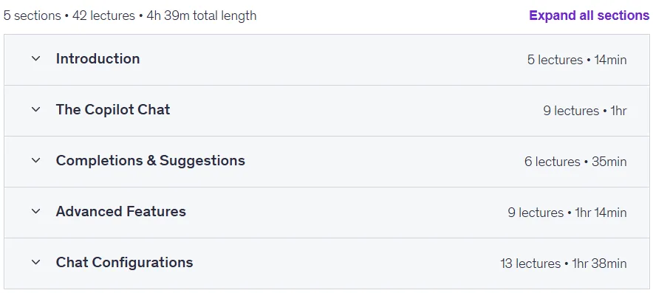Click the '4h 39m total length' text
Screen dimensions: 653x293
pyautogui.click(x=202, y=15)
